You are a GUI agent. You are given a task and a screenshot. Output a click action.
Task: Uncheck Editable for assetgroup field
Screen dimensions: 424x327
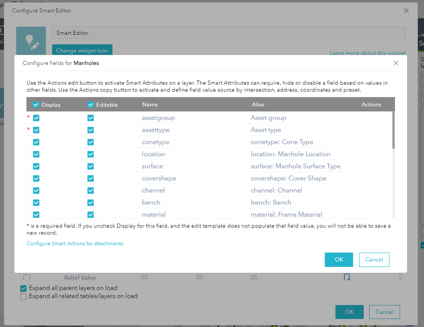coord(90,118)
